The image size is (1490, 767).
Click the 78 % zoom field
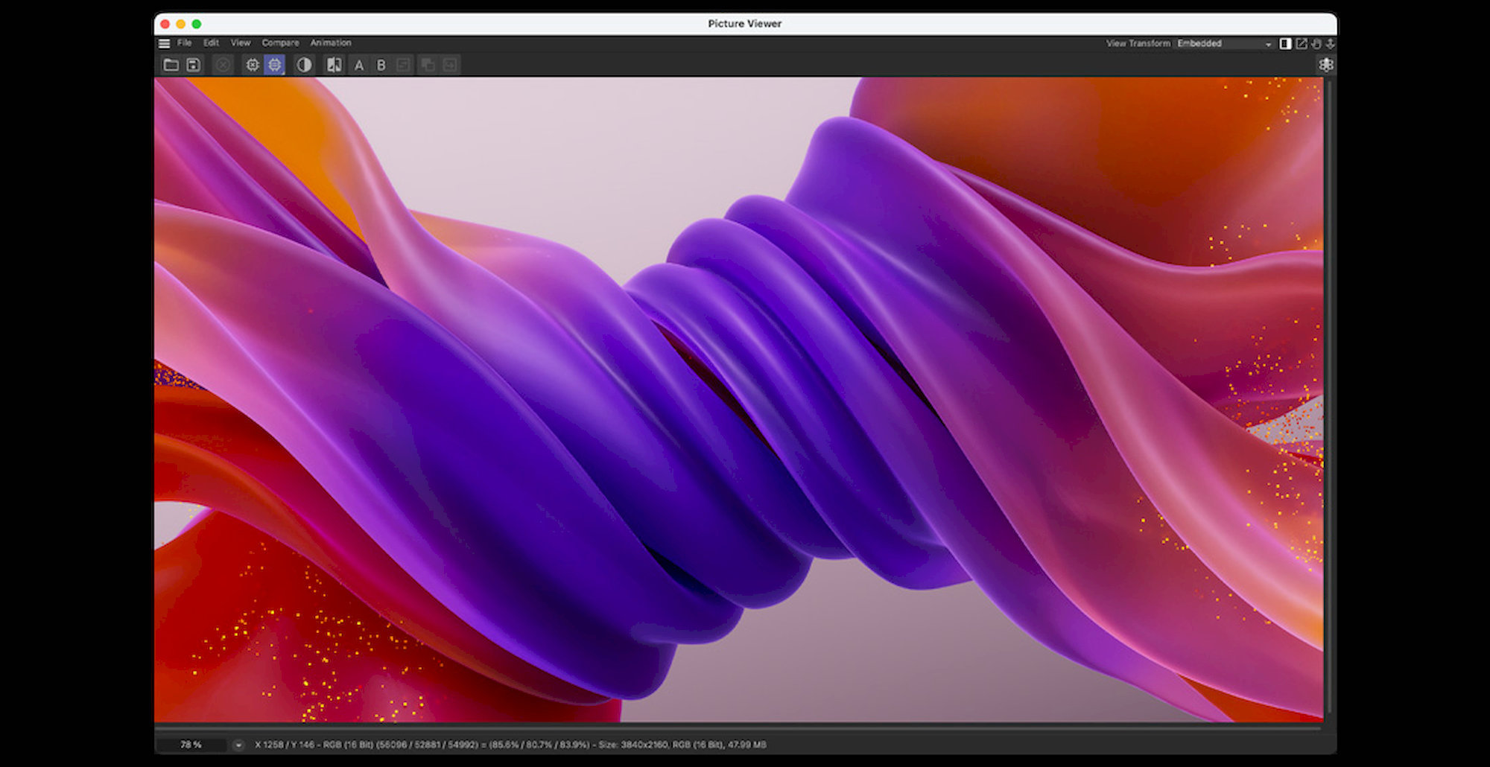[x=191, y=745]
